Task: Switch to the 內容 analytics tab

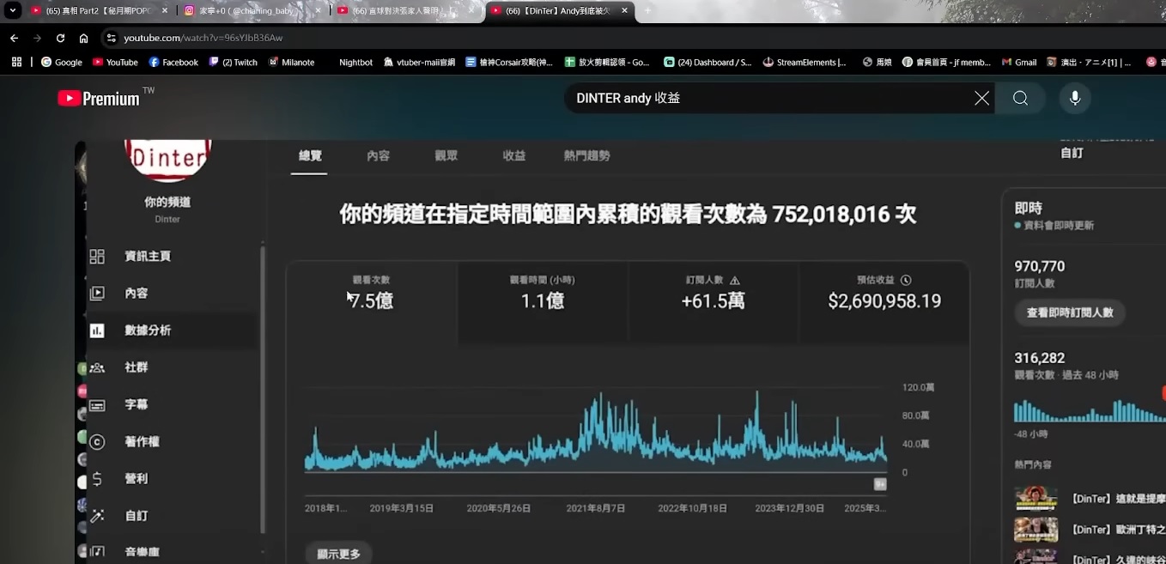Action: click(378, 156)
